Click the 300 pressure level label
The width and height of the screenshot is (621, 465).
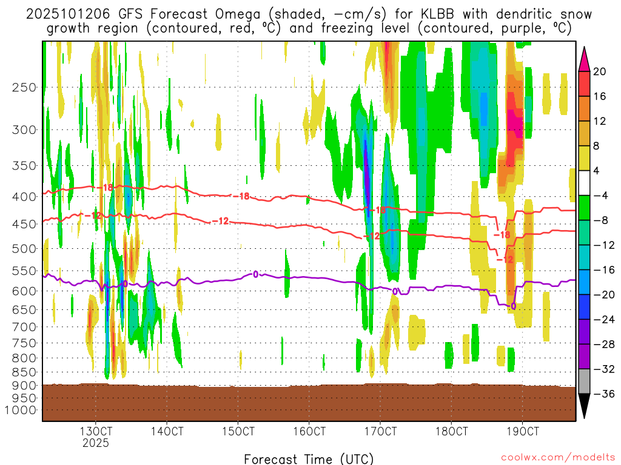point(24,130)
